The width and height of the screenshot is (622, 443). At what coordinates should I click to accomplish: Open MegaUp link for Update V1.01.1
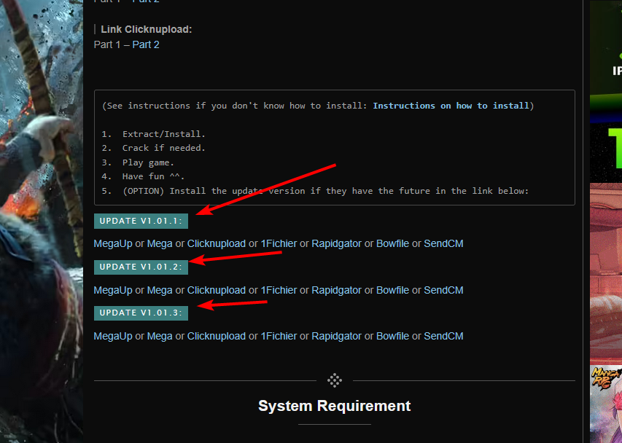(x=113, y=243)
